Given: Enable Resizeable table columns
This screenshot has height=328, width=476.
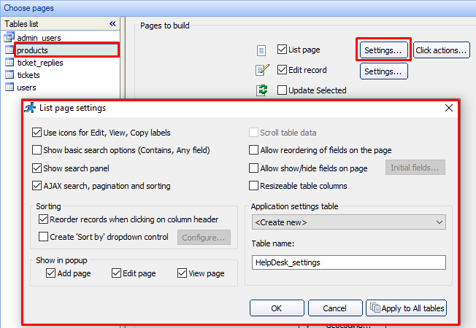Looking at the screenshot, I should pos(254,186).
